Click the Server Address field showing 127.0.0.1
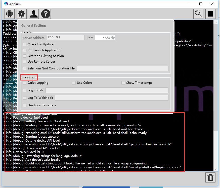220x188 pixels. pos(66,38)
